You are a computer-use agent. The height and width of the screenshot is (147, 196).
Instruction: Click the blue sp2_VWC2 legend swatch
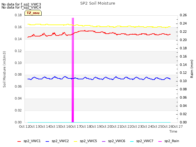[x=47, y=141]
